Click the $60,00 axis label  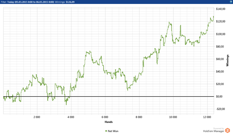coord(220,59)
